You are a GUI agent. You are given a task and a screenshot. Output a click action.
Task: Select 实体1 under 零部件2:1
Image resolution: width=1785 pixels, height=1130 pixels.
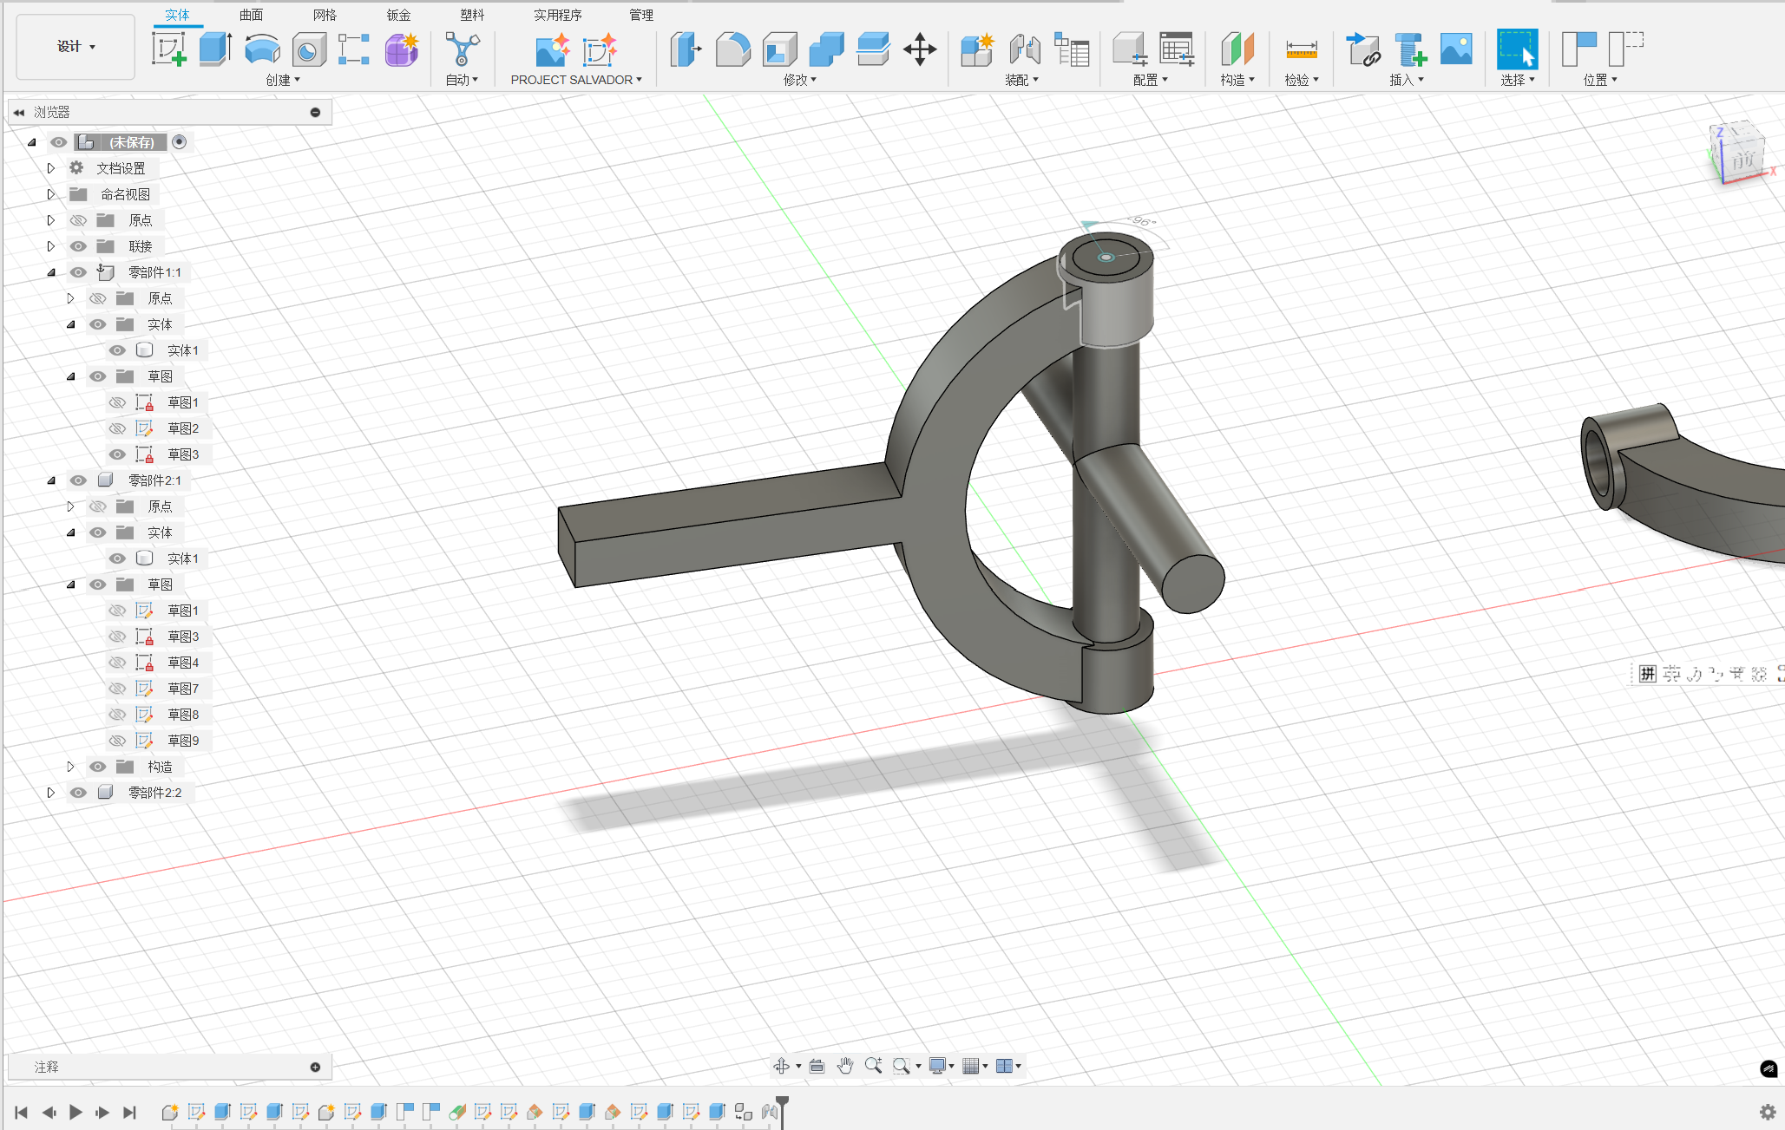(x=183, y=558)
